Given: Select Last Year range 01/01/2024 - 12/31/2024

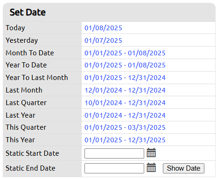Looking at the screenshot, I should click(x=125, y=115).
